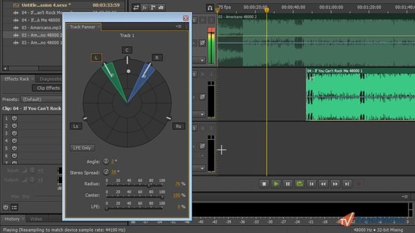
Task: Close the Track Panner floating window
Action: point(185,18)
